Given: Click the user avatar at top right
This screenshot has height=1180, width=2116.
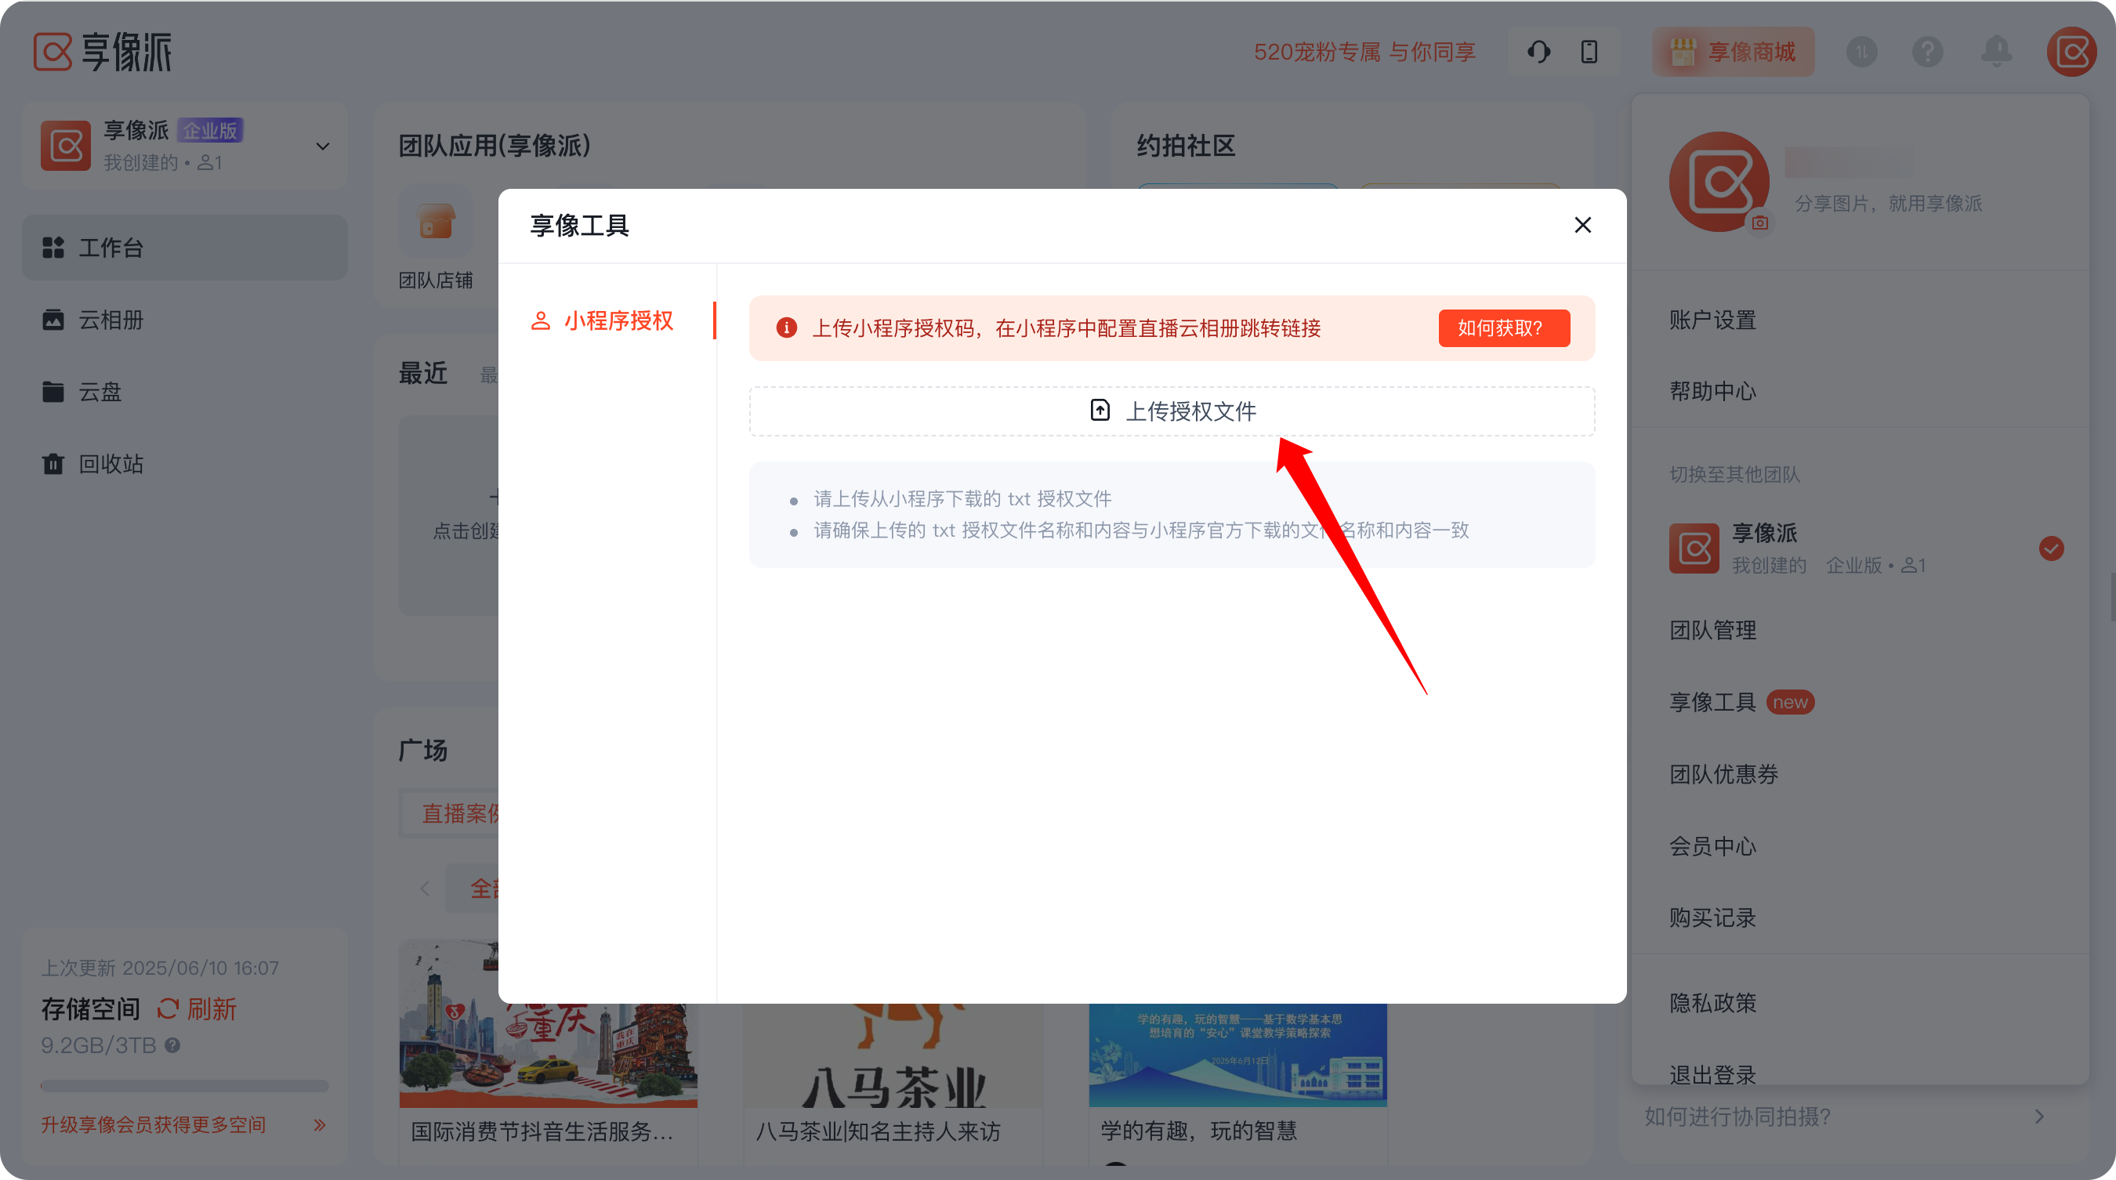Looking at the screenshot, I should (2071, 52).
